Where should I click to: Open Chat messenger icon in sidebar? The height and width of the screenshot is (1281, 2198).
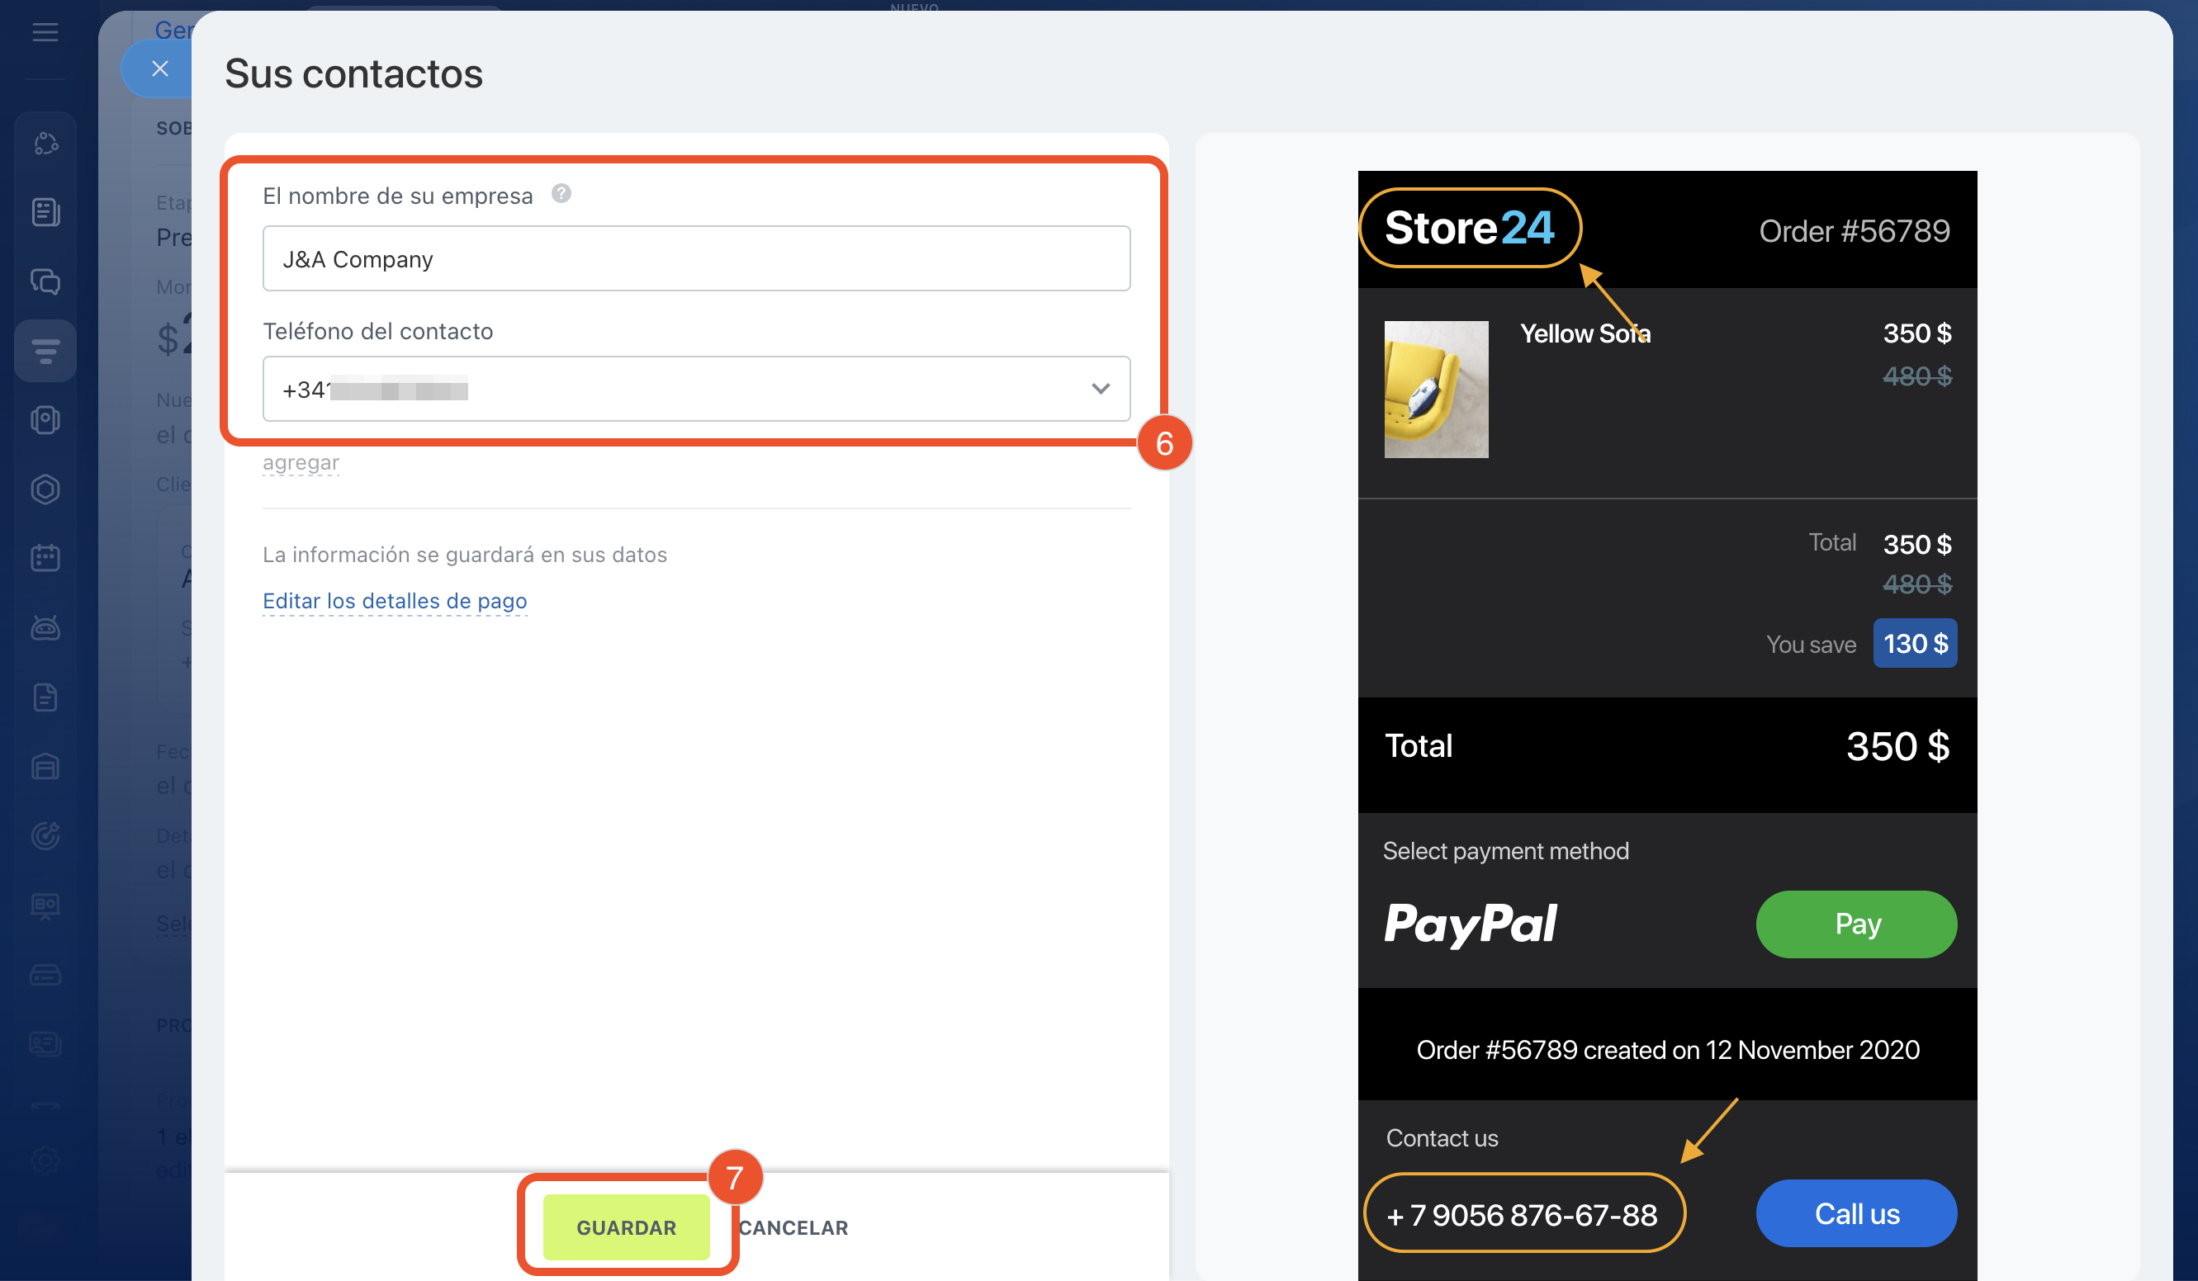tap(45, 281)
